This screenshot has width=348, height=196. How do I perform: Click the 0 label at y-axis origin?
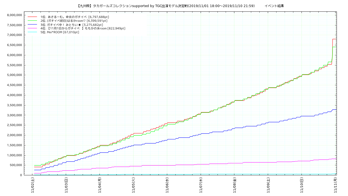[x=21, y=175]
